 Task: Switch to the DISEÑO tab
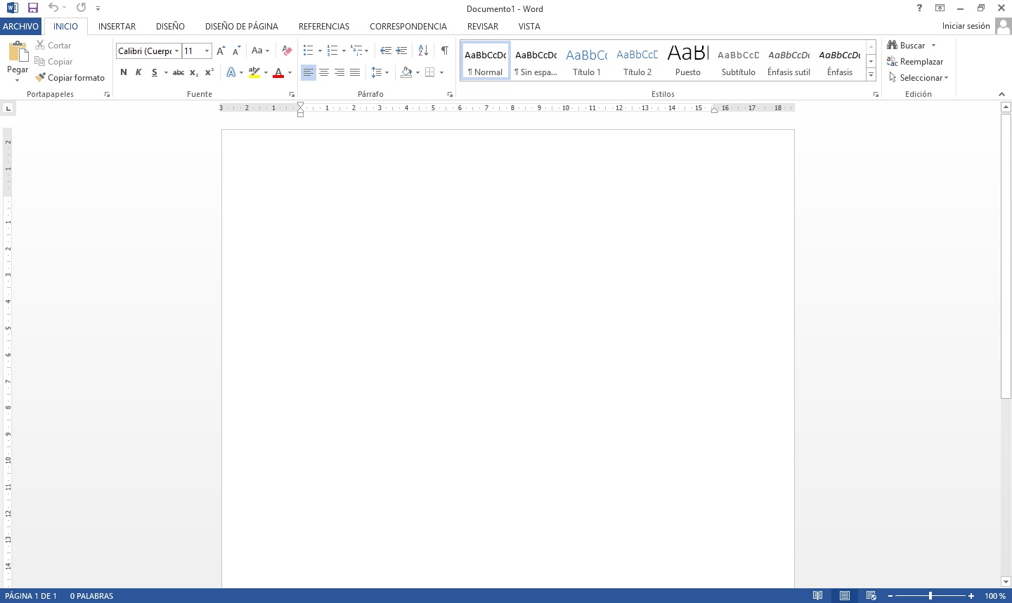click(x=170, y=26)
